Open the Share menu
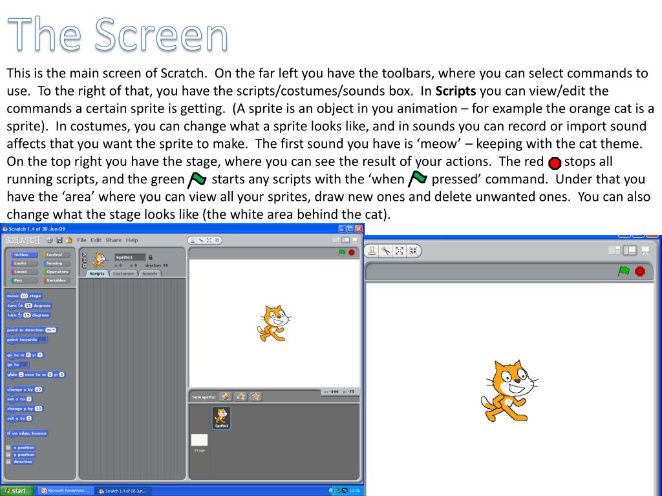This screenshot has height=496, width=662. click(x=114, y=240)
